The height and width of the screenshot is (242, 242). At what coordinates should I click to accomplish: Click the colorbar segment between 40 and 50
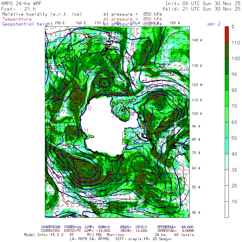(x=227, y=146)
